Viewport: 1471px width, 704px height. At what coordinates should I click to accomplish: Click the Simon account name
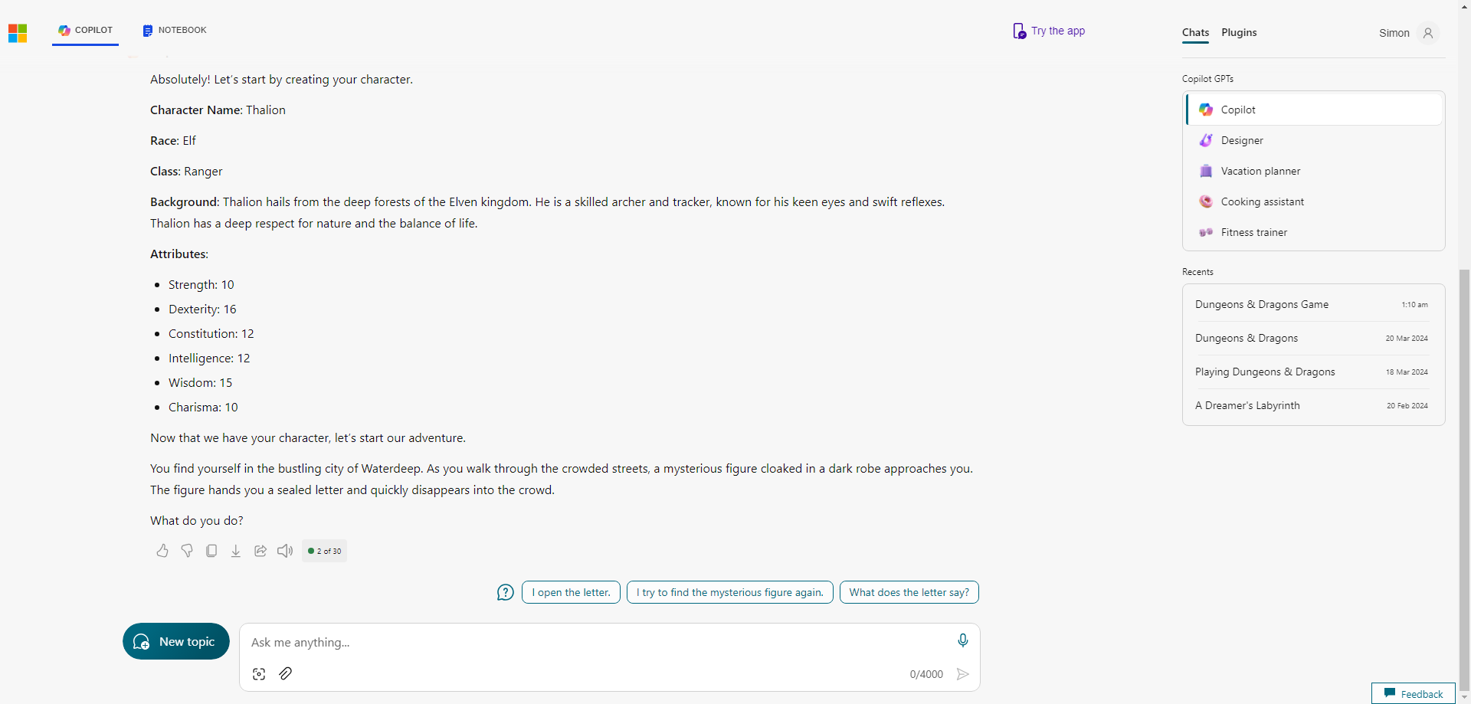tap(1394, 33)
